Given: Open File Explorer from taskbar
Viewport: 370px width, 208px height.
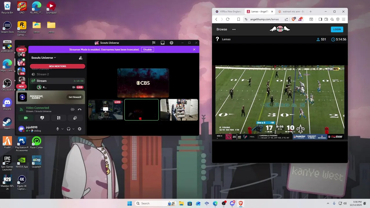Looking at the screenshot, I should (x=181, y=203).
